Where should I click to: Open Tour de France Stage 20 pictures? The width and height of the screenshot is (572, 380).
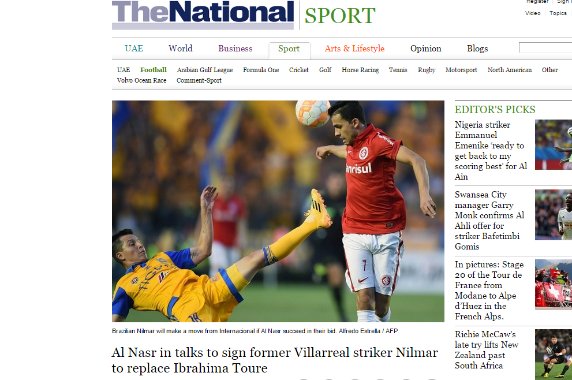pos(489,290)
